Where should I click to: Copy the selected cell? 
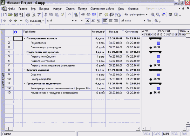click(51, 15)
